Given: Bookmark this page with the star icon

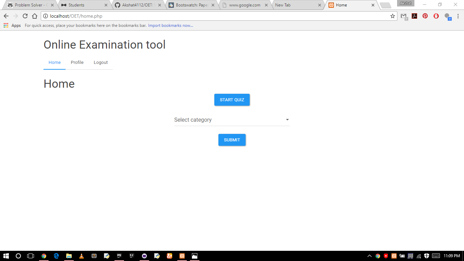Looking at the screenshot, I should (393, 16).
